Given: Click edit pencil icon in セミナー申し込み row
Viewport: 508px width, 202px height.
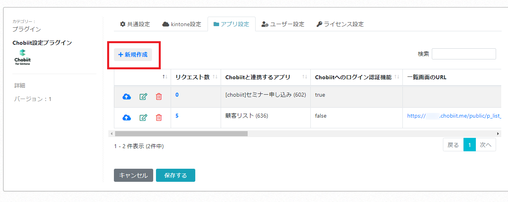Looking at the screenshot, I should (x=143, y=97).
